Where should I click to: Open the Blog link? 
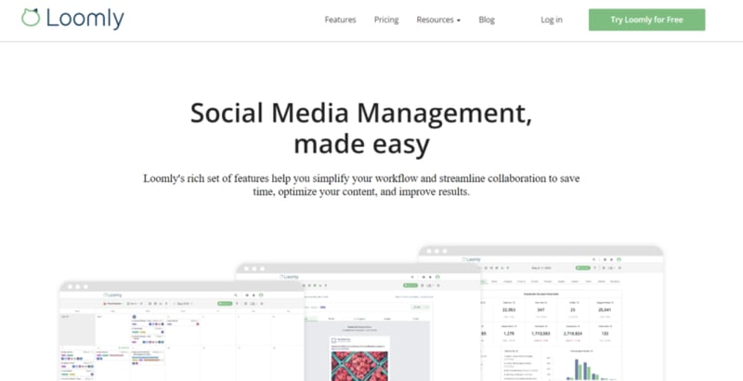click(487, 20)
